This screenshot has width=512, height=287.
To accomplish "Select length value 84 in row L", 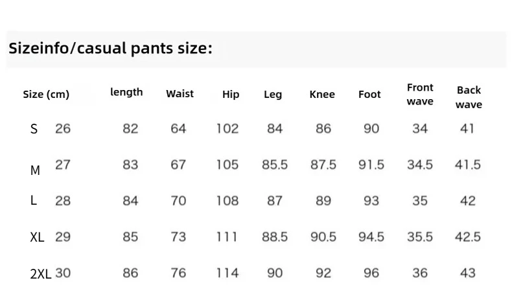I will pos(130,201).
